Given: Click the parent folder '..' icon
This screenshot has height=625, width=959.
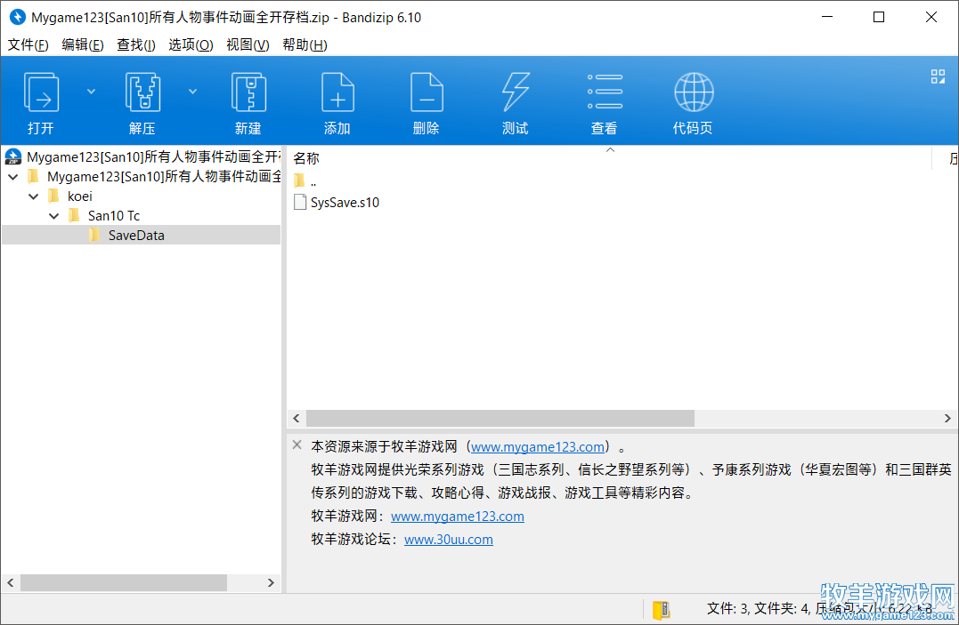Looking at the screenshot, I should (x=299, y=180).
